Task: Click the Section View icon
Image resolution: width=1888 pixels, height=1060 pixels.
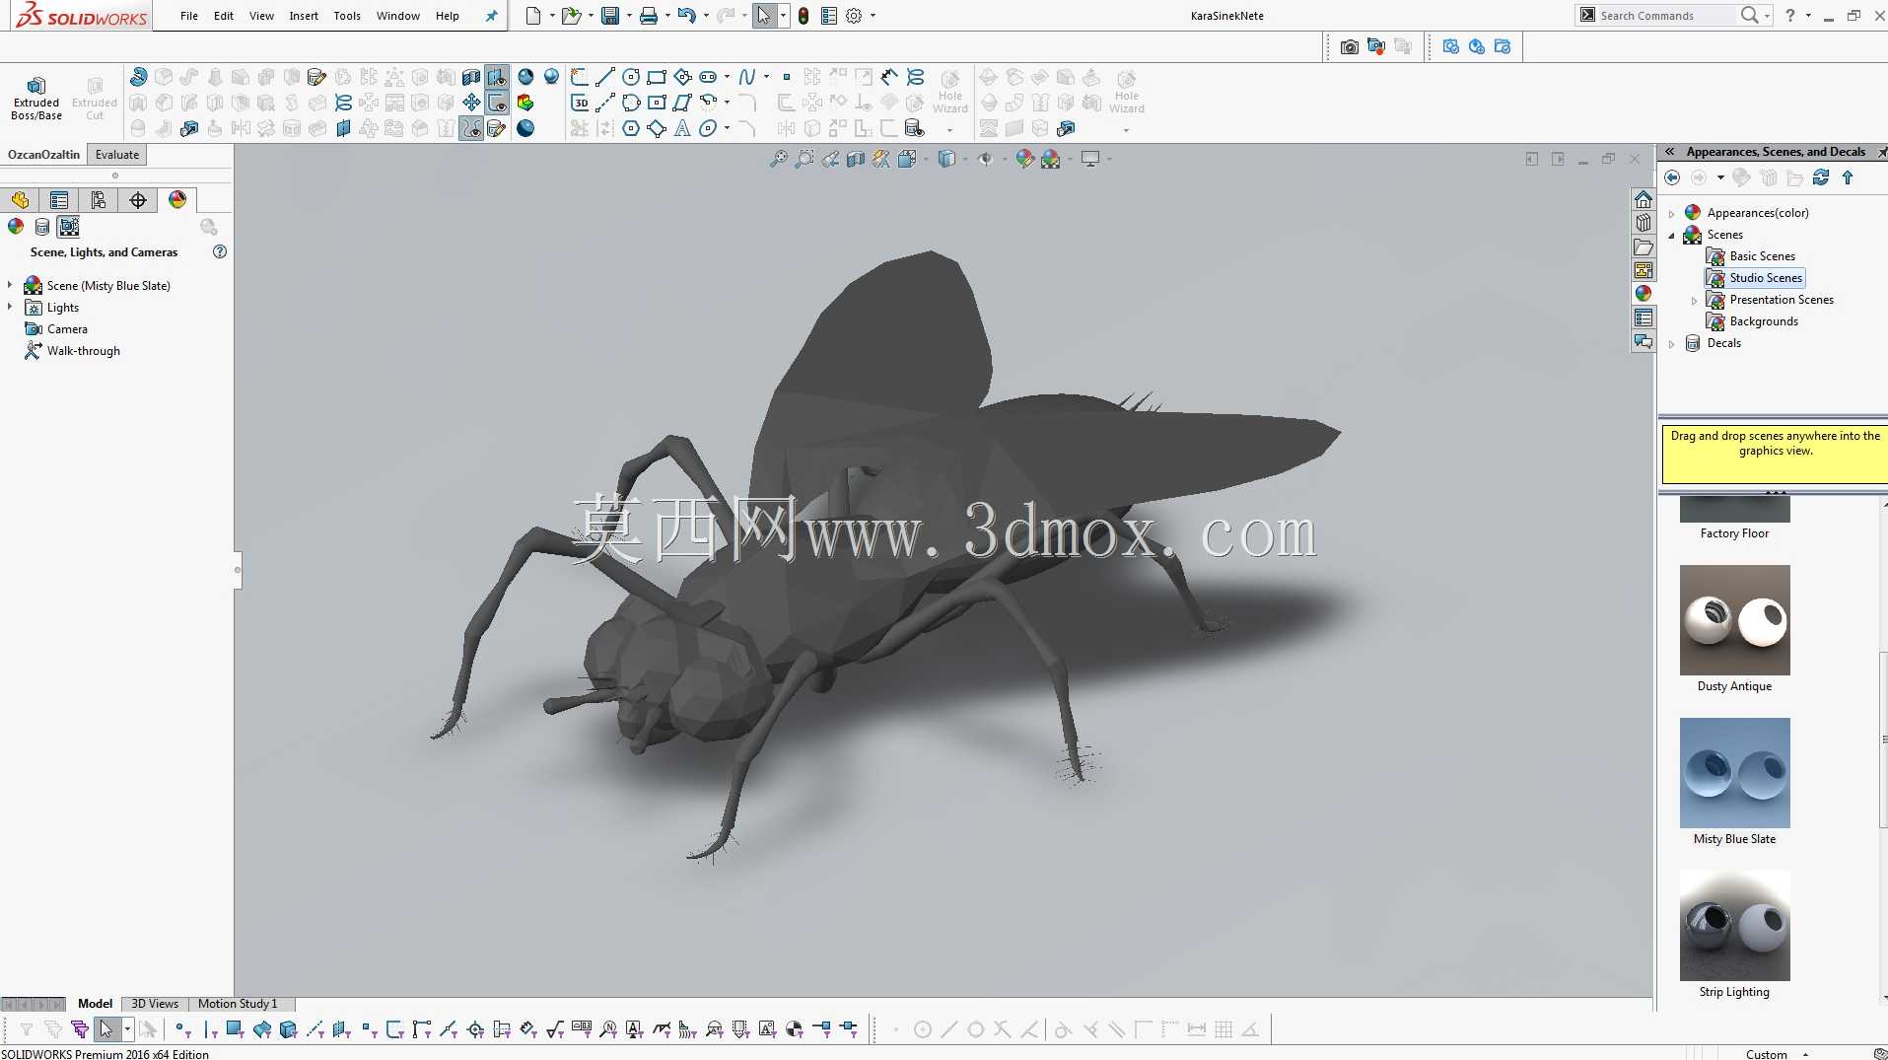Action: click(x=856, y=159)
